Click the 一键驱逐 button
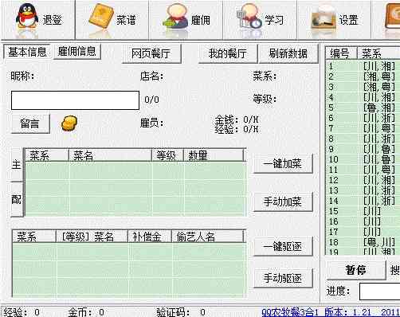 click(x=283, y=246)
